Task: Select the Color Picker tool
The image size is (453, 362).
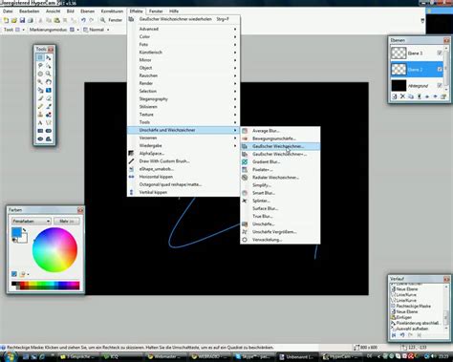Action: (x=49, y=106)
